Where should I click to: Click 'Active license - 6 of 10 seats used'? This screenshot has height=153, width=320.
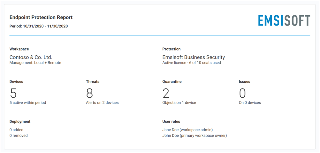coord(192,63)
